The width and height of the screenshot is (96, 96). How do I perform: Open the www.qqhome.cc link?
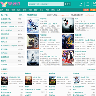[x=64, y=15]
